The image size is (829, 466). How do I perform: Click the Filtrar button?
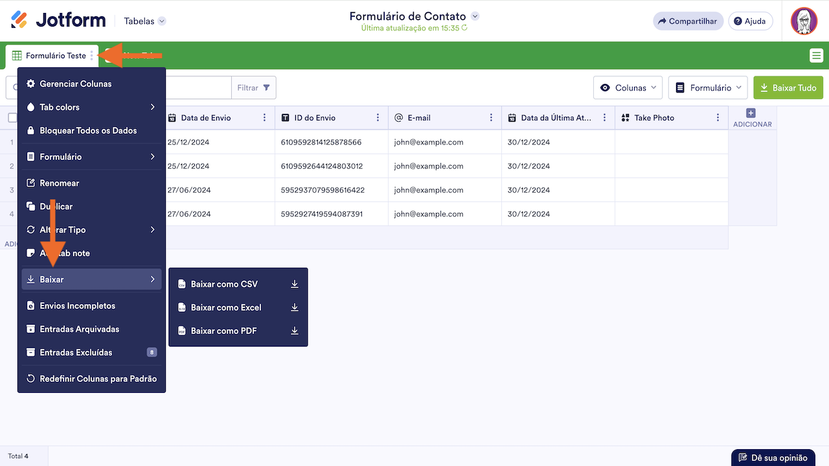point(254,87)
